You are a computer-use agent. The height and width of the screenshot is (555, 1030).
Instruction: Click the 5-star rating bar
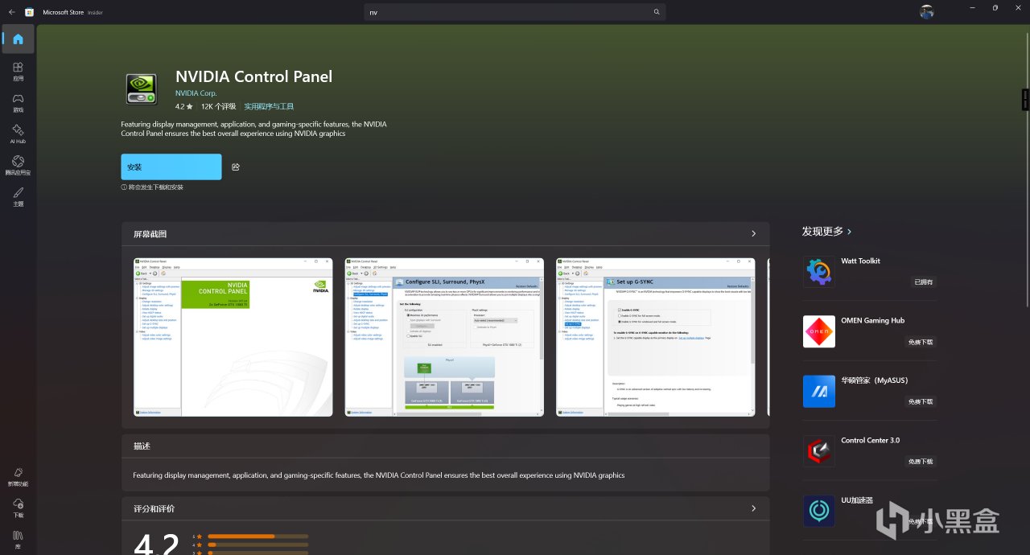[257, 536]
